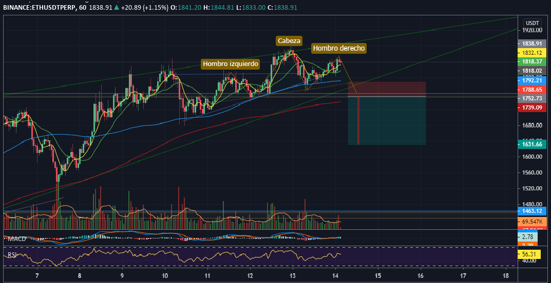Click the red 1739.09 moving average tag
The width and height of the screenshot is (551, 283).
(533, 107)
